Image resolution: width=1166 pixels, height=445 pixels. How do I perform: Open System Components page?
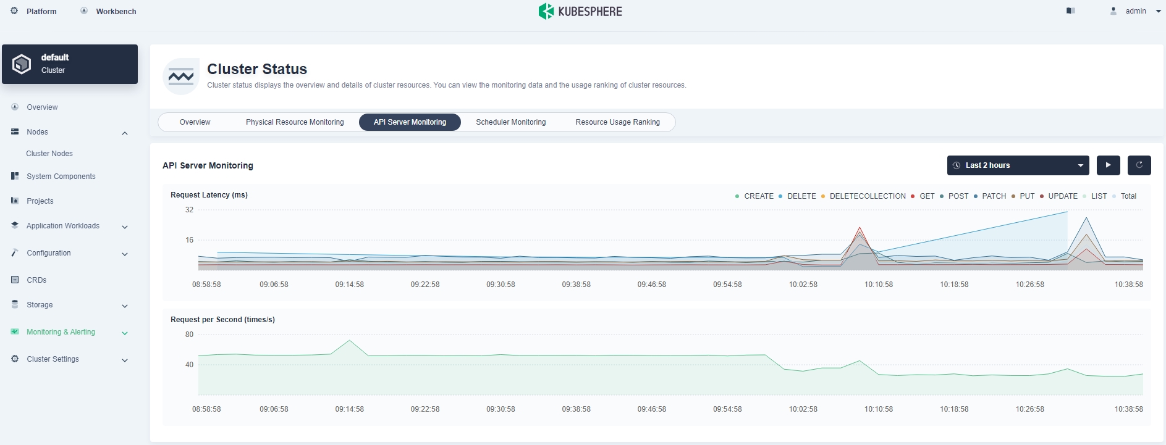[61, 177]
